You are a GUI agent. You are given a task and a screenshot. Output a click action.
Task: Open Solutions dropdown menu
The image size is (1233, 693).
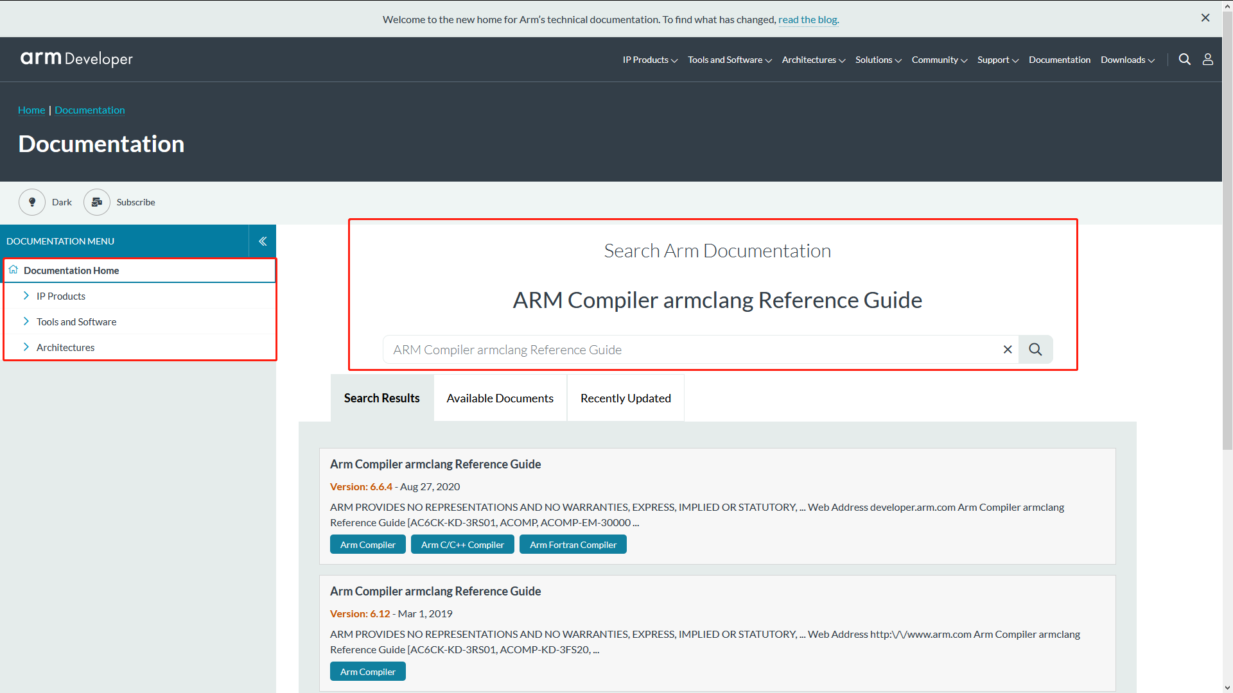click(x=879, y=60)
